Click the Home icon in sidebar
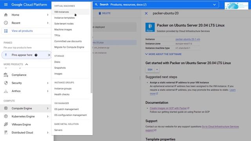The width and height of the screenshot is (251, 141). (x=6, y=15)
